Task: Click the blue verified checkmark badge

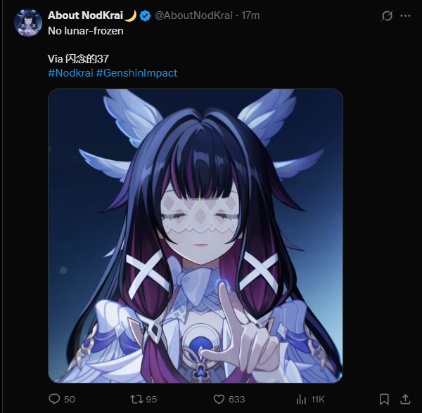Action: (x=146, y=15)
